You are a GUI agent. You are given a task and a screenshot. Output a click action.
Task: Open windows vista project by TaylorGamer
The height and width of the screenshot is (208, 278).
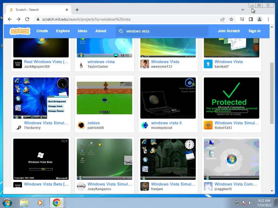tap(101, 62)
